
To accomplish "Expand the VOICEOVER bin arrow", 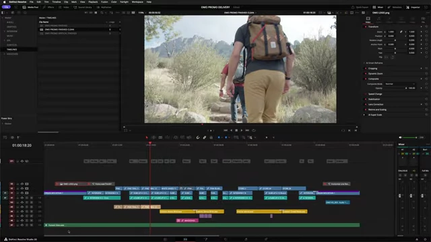I will [5, 54].
